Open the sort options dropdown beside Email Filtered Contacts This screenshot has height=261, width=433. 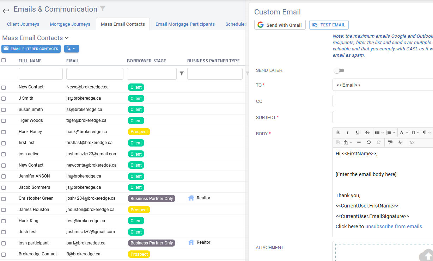pyautogui.click(x=71, y=49)
